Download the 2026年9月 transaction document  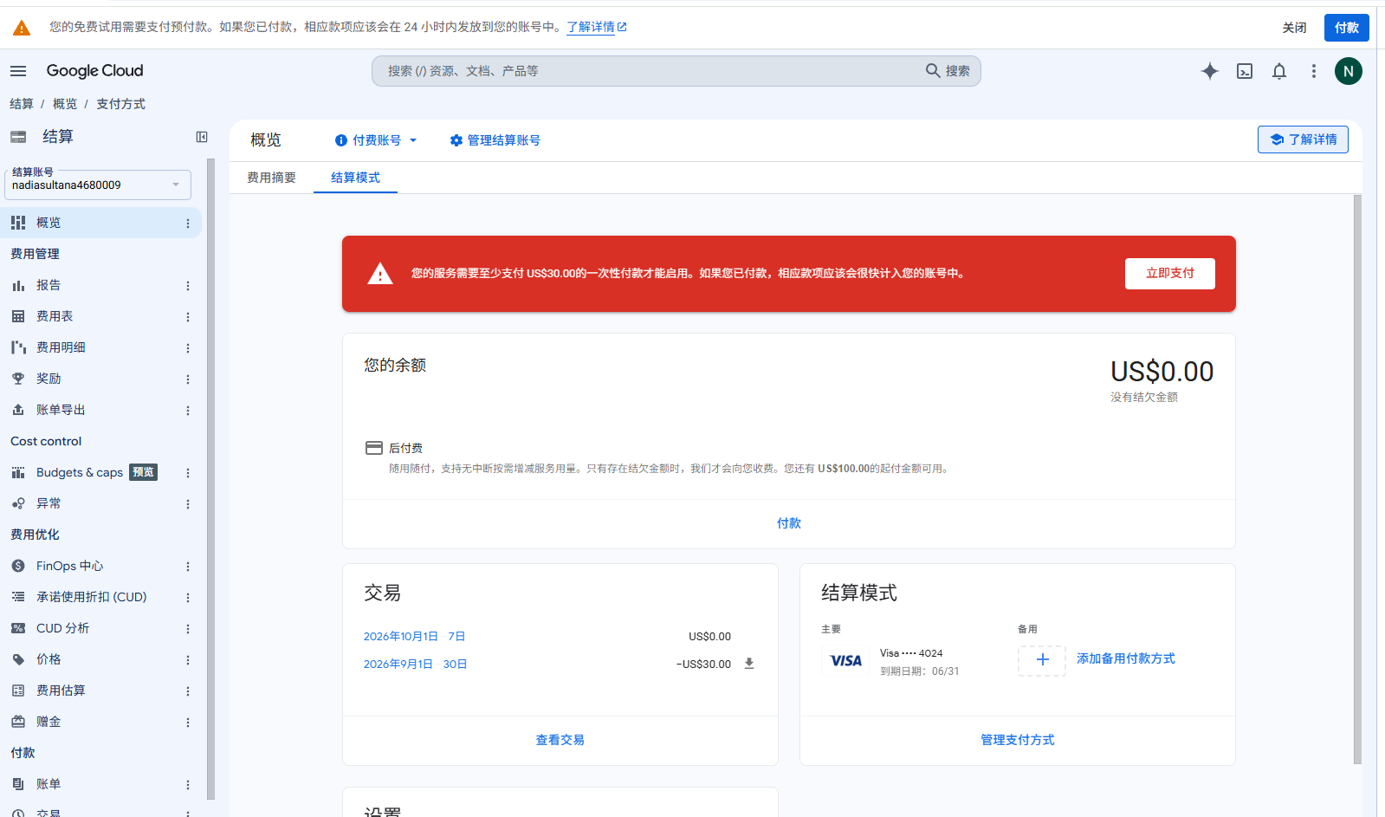749,664
